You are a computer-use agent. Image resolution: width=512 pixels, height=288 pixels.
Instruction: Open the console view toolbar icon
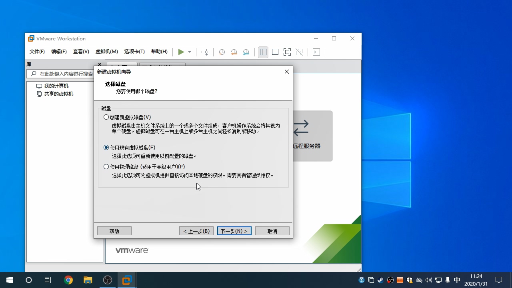pyautogui.click(x=316, y=52)
